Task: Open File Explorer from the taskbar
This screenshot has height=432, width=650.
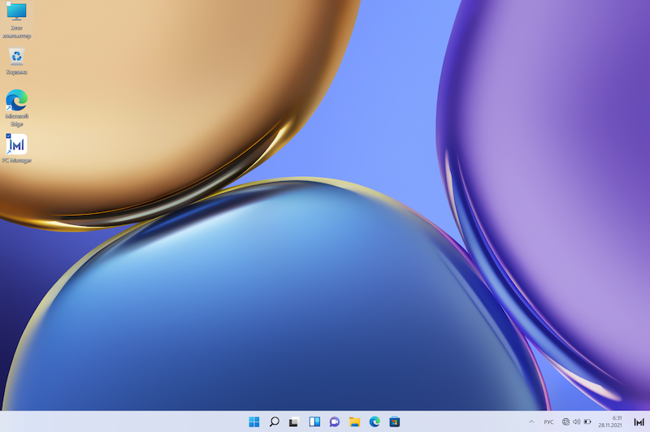Action: tap(354, 421)
